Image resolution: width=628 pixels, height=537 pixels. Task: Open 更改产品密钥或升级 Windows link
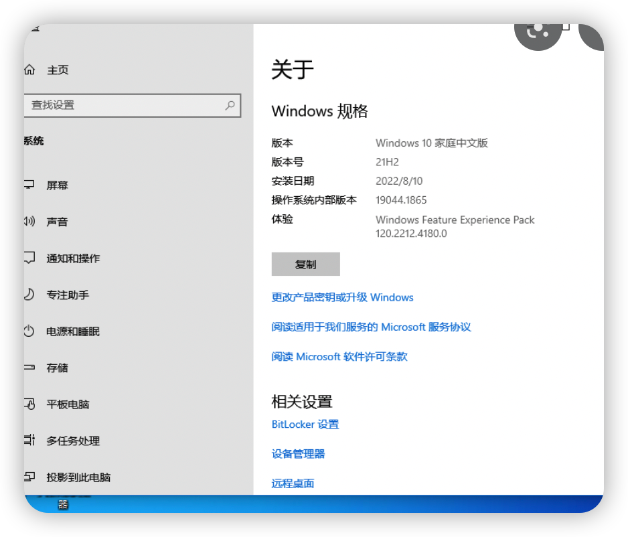coord(341,297)
